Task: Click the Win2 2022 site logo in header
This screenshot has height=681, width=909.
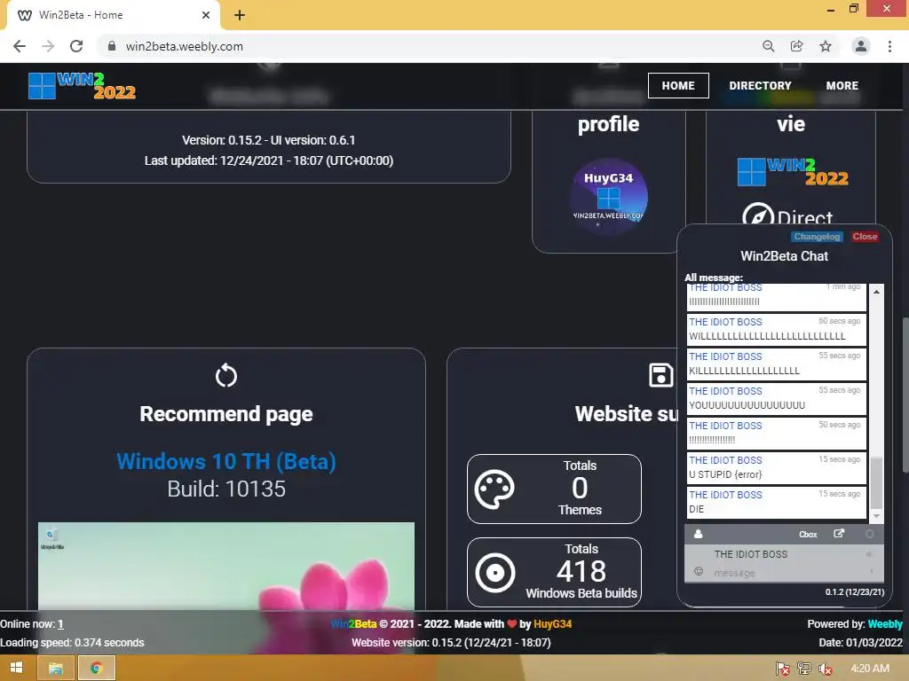Action: click(x=82, y=86)
